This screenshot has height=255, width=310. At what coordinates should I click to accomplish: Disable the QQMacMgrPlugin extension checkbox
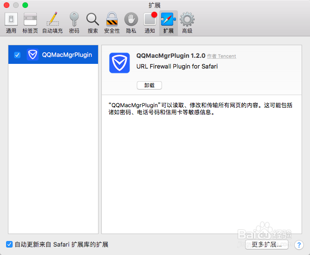(x=17, y=55)
